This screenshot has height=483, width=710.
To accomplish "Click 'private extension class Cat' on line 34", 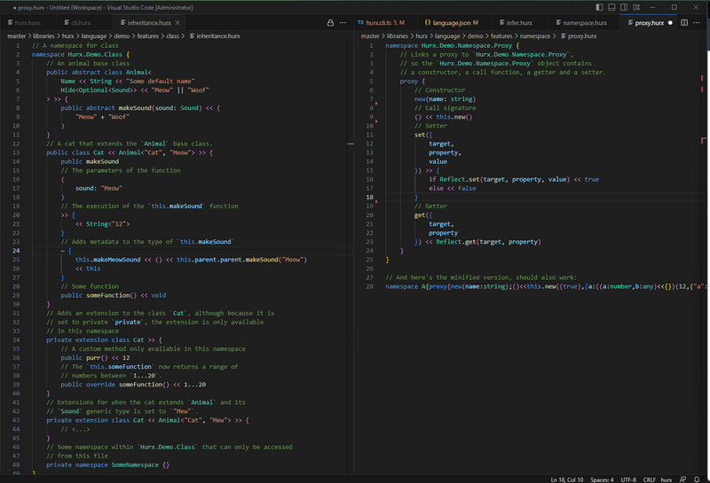I will 95,339.
